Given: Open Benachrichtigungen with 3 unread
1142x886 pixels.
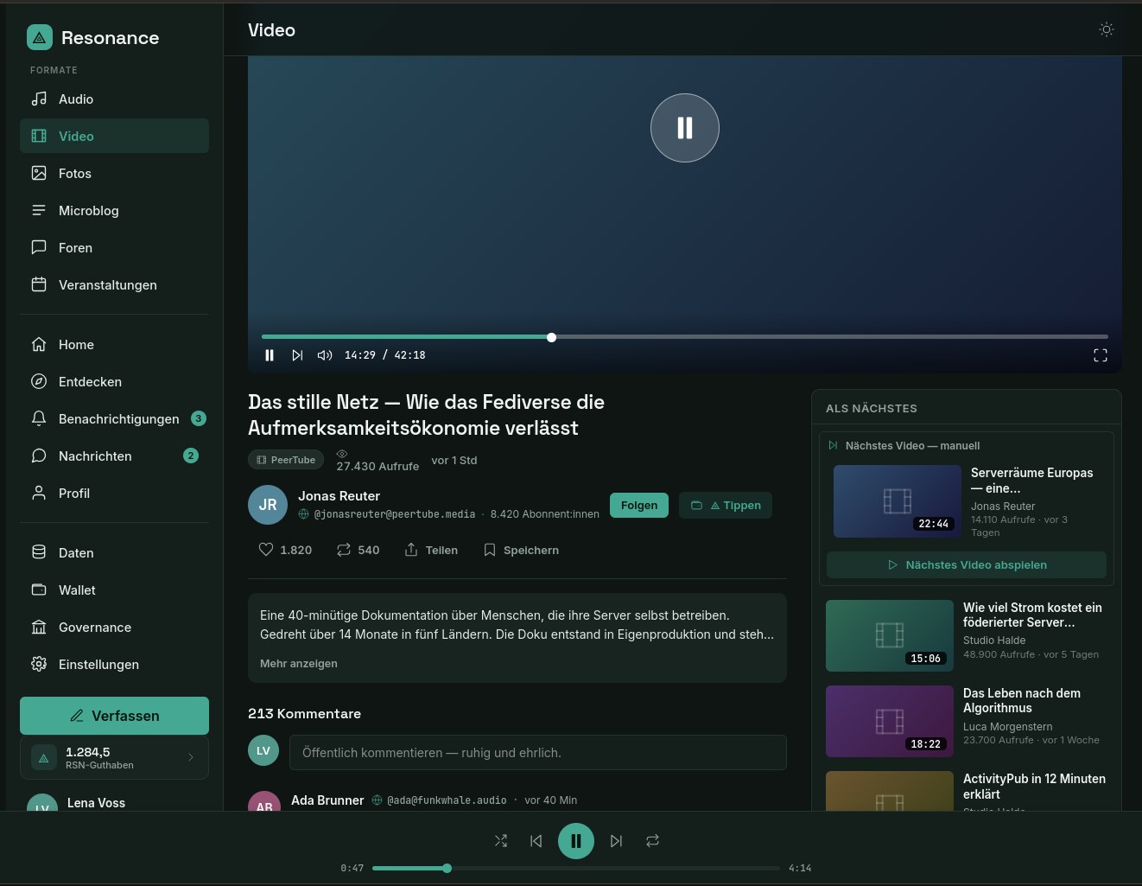Looking at the screenshot, I should click(114, 419).
